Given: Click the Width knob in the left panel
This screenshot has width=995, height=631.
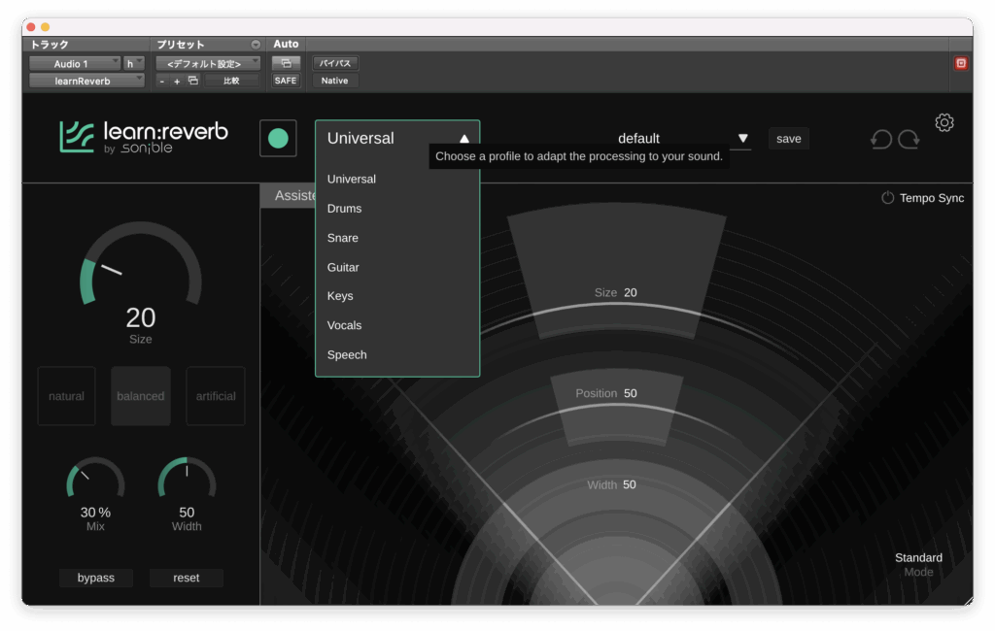Looking at the screenshot, I should click(187, 479).
